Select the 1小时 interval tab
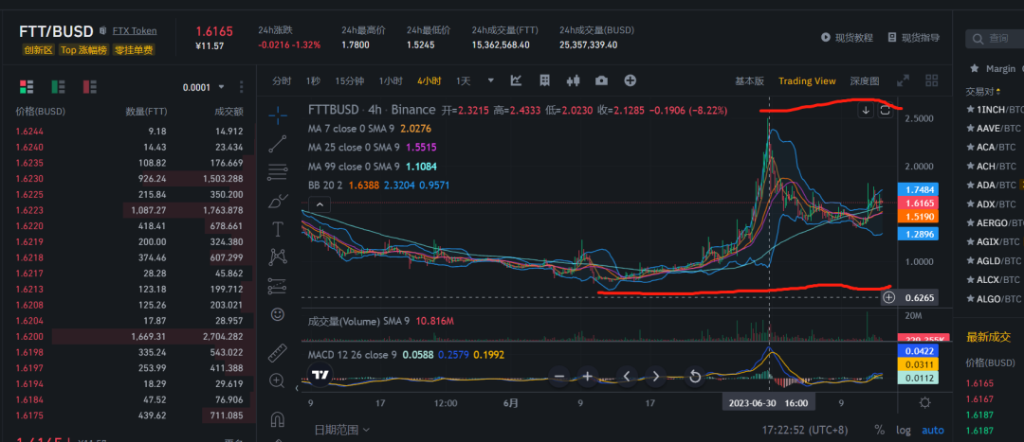1024x442 pixels. coord(391,80)
